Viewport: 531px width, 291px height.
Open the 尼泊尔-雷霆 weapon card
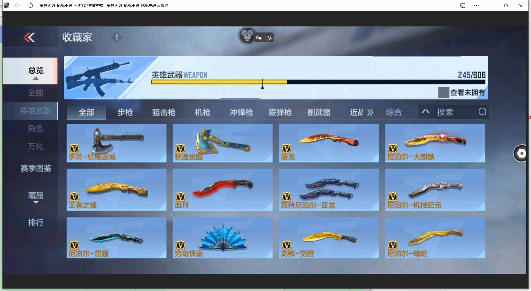point(116,238)
